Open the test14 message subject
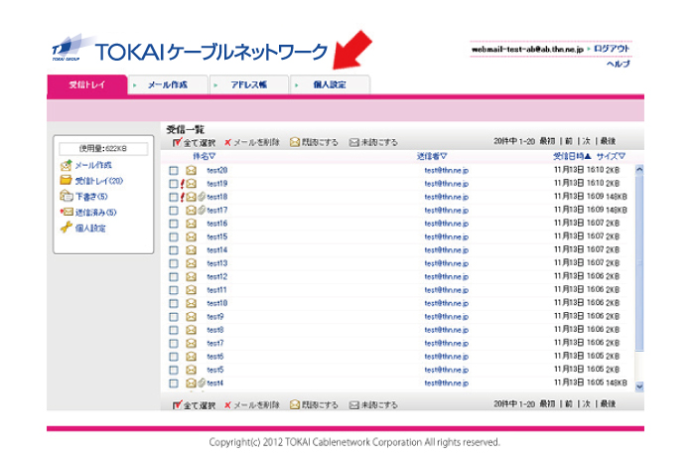The width and height of the screenshot is (695, 462). coord(217,250)
